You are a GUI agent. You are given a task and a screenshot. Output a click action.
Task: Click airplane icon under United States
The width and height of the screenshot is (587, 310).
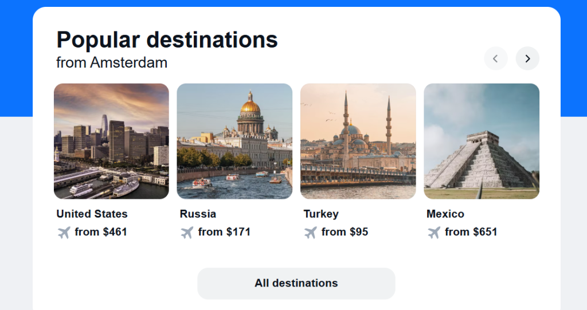pos(64,233)
